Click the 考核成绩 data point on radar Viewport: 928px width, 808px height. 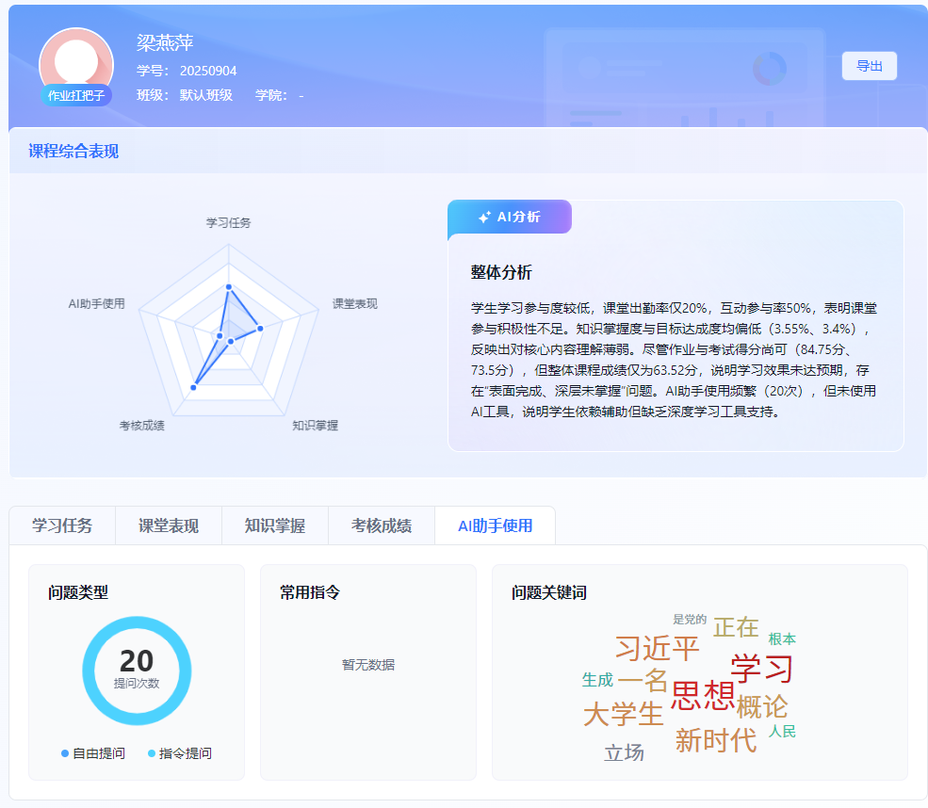click(x=193, y=387)
